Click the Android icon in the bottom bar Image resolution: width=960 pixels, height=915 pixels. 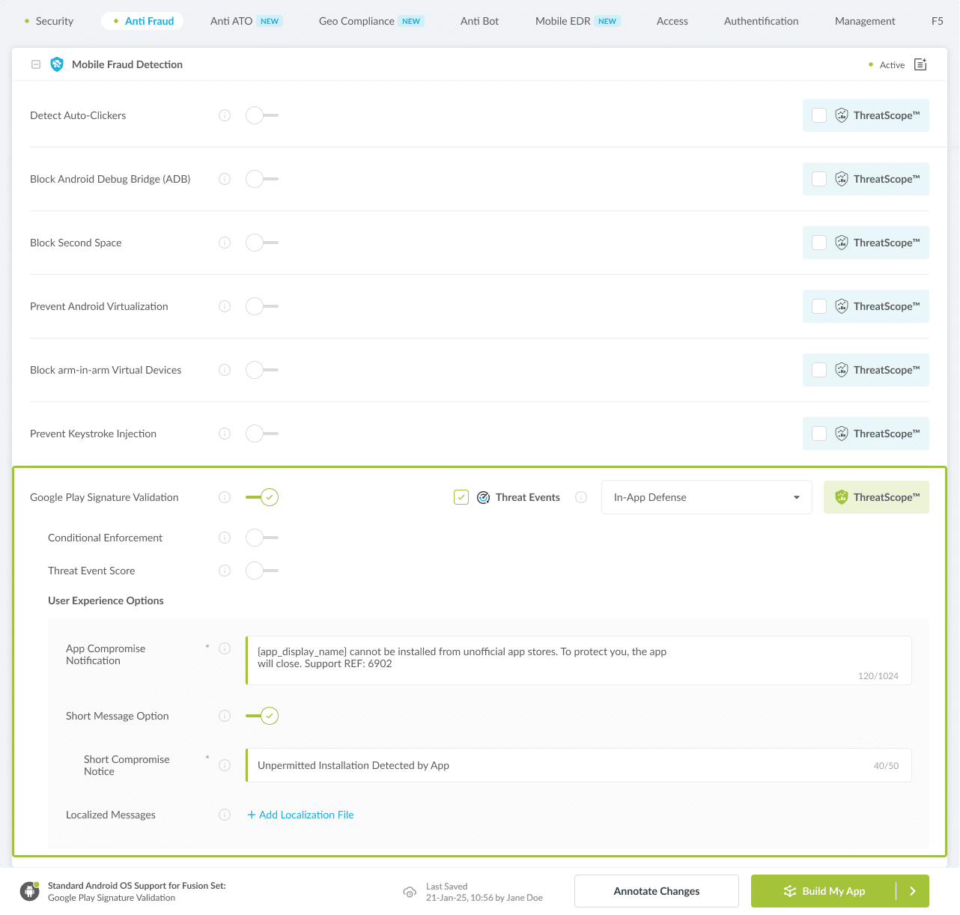click(x=28, y=891)
